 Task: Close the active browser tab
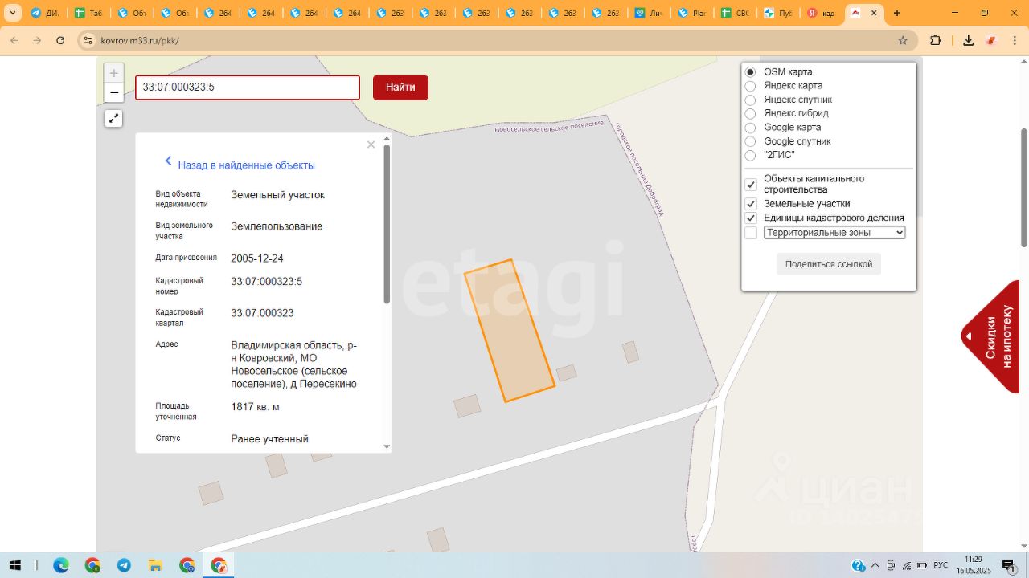[875, 14]
